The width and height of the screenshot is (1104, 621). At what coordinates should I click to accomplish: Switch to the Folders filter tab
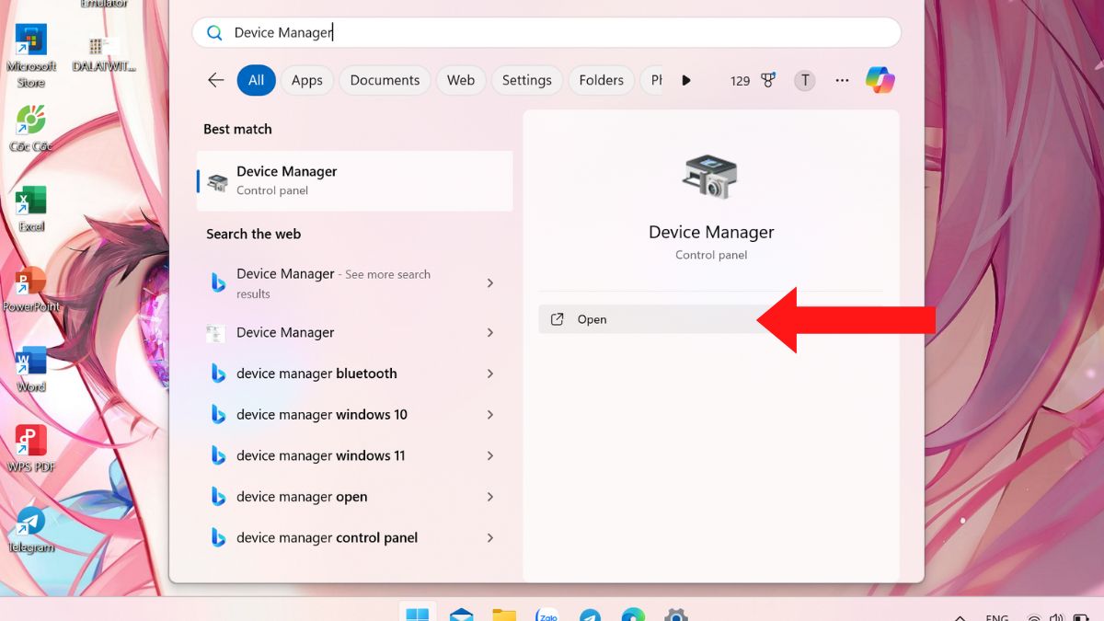[602, 80]
